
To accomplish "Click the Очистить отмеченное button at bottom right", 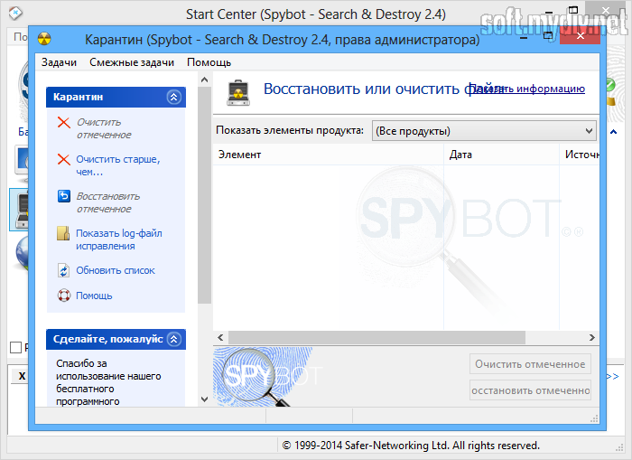I will [x=530, y=364].
